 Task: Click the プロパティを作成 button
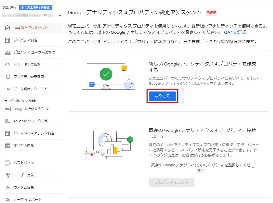point(36,8)
